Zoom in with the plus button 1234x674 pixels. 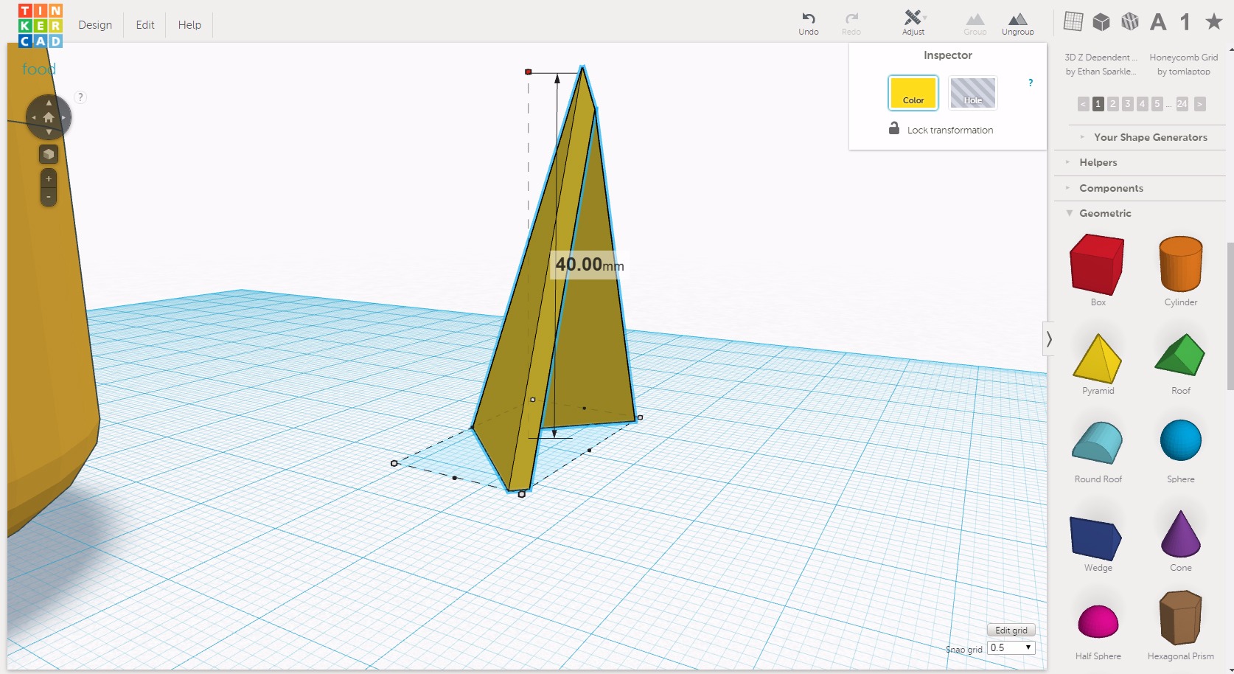49,178
